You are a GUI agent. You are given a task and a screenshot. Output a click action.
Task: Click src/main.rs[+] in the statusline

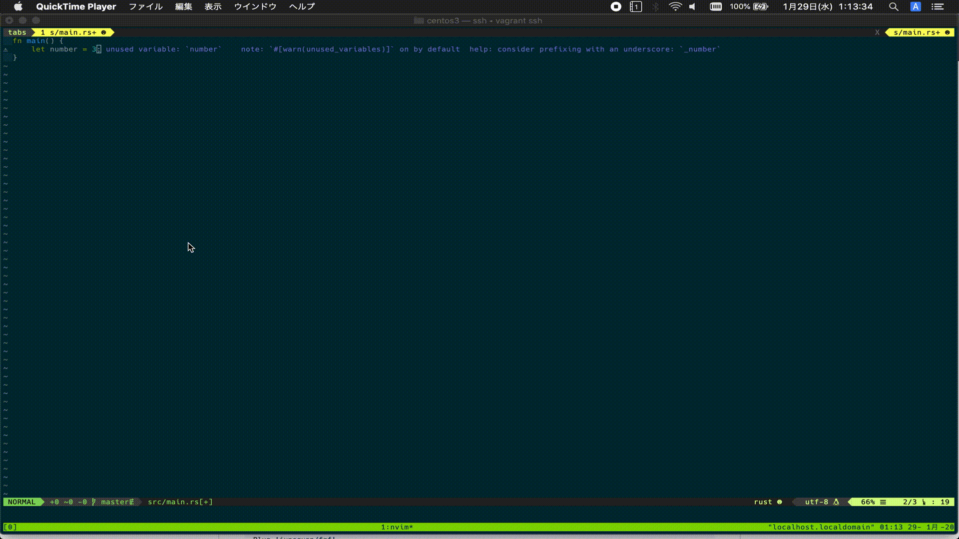coord(179,502)
